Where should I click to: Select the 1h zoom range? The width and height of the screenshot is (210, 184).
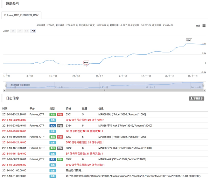coord(13,31)
